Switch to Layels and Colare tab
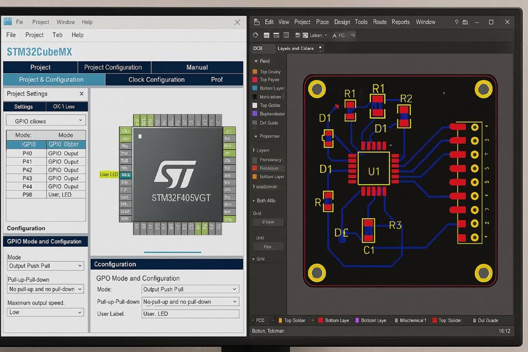 click(295, 48)
